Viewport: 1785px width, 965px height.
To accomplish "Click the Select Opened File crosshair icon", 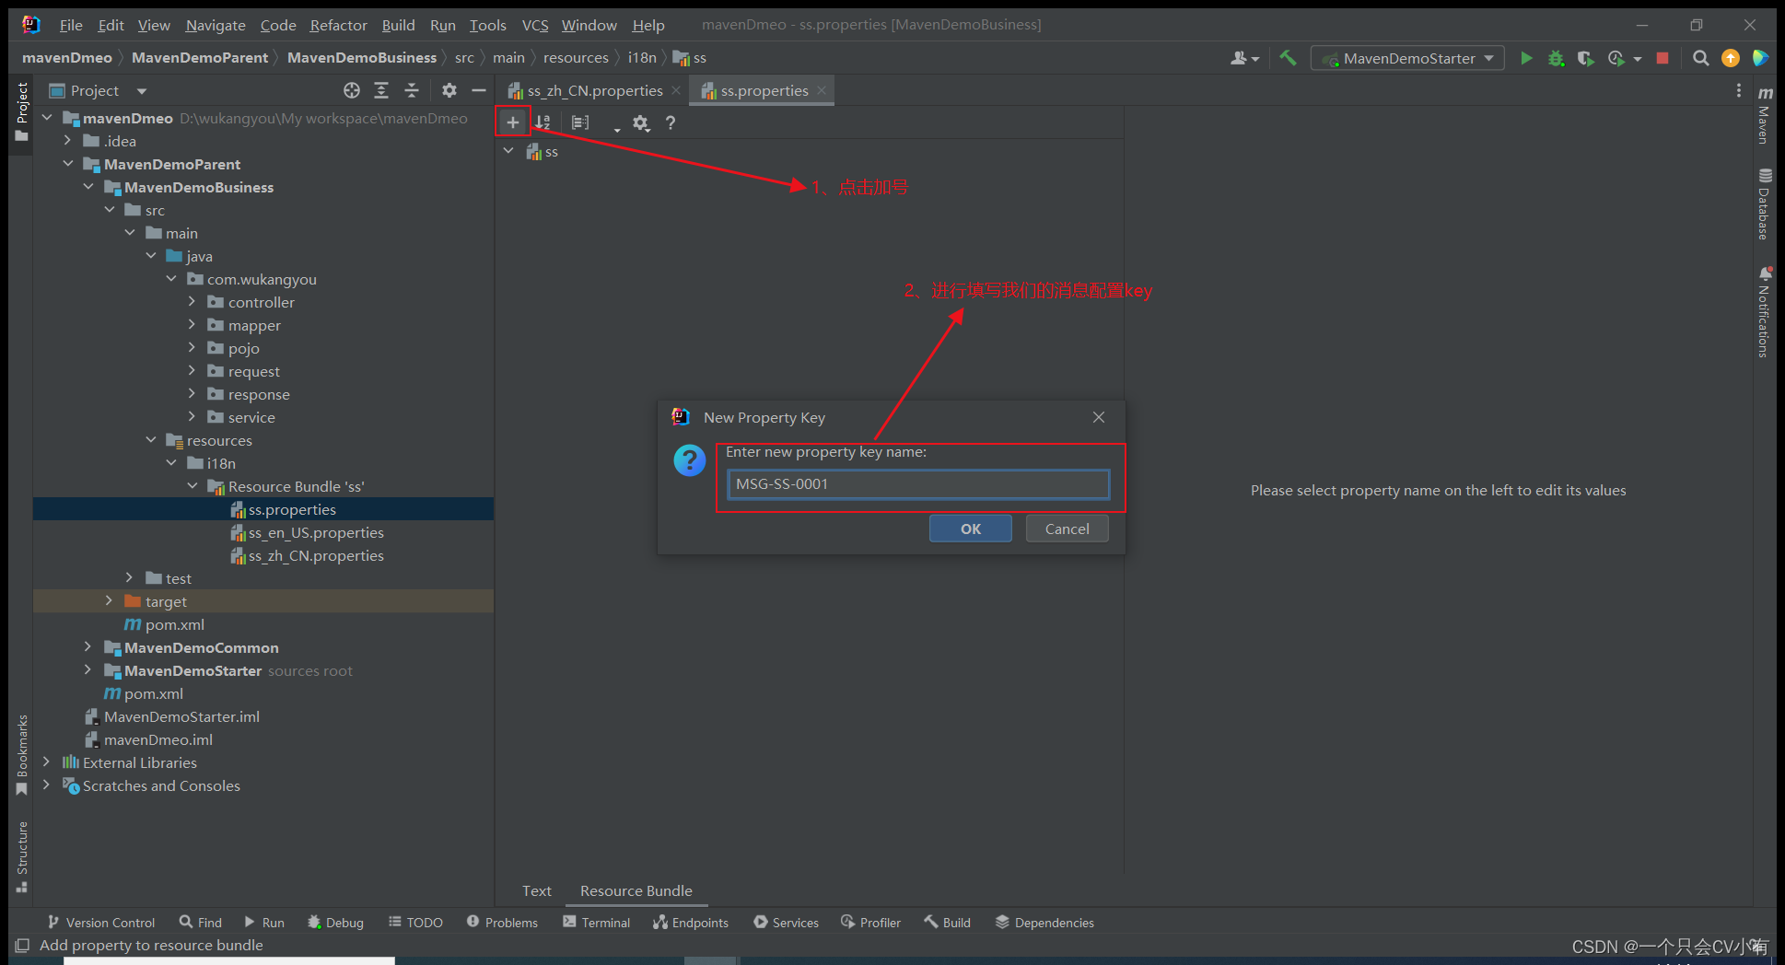I will pyautogui.click(x=351, y=90).
